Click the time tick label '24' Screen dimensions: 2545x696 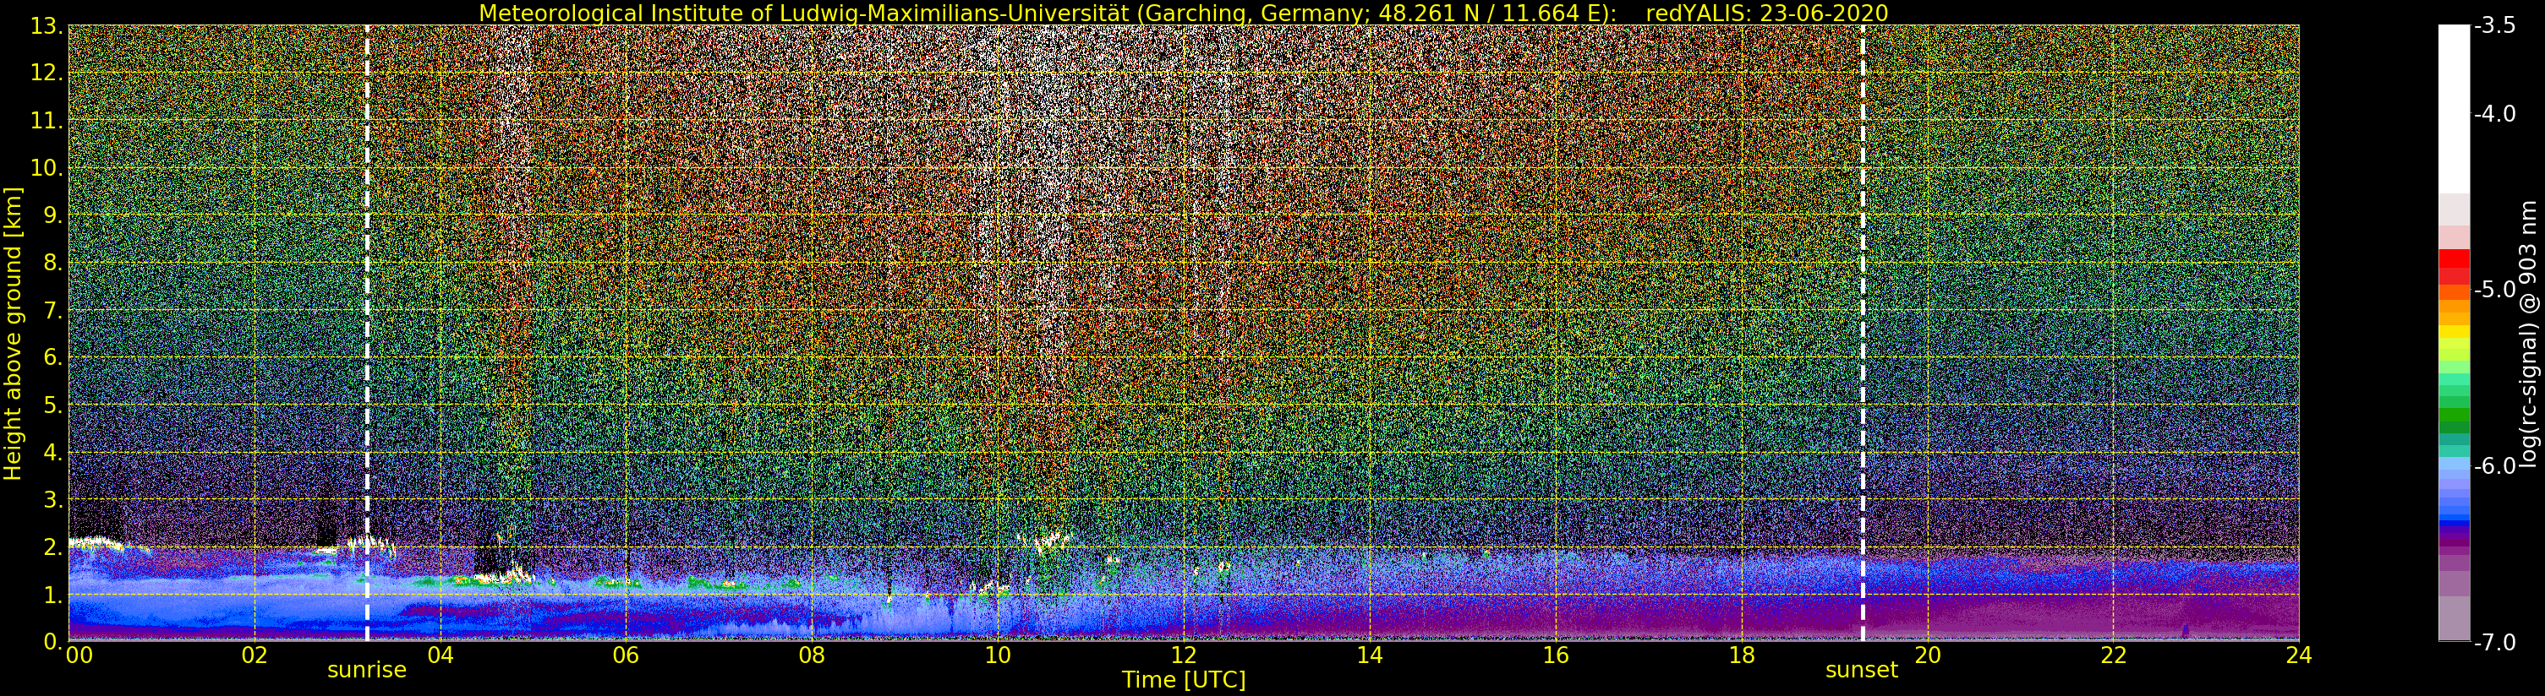(x=2298, y=655)
